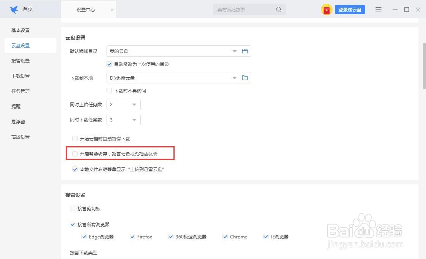The width and height of the screenshot is (426, 259).
Task: Enable 下载时不再询问 checkbox
Action: tap(109, 91)
